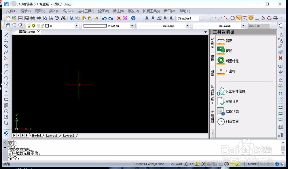Close the 图纸1.dwg tab
This screenshot has height=169, width=288.
(x=38, y=32)
